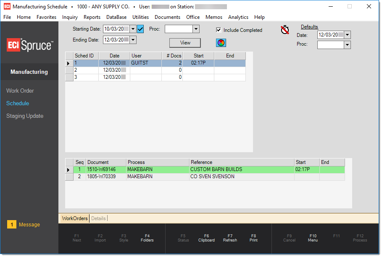Click the blue checkmark next to Starting Date

click(x=140, y=29)
